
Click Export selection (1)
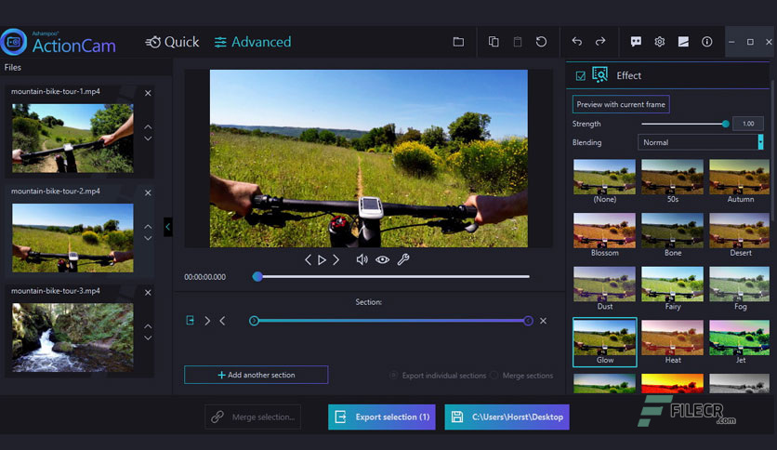(x=382, y=417)
